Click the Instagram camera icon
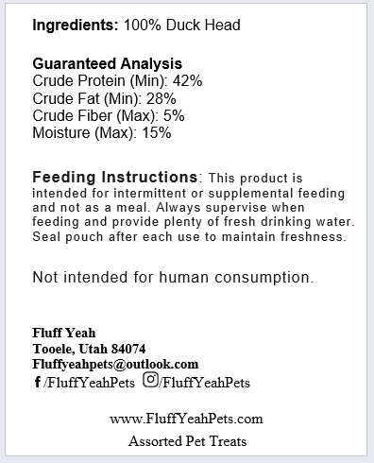This screenshot has height=463, width=374. click(150, 380)
